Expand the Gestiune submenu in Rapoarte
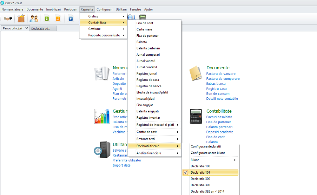The width and height of the screenshot is (317, 195). (x=103, y=29)
